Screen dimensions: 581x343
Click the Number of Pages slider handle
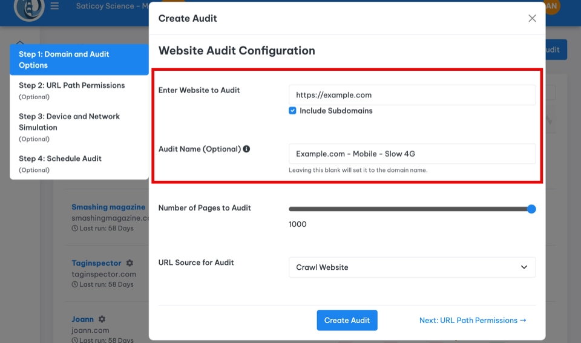[x=531, y=209]
